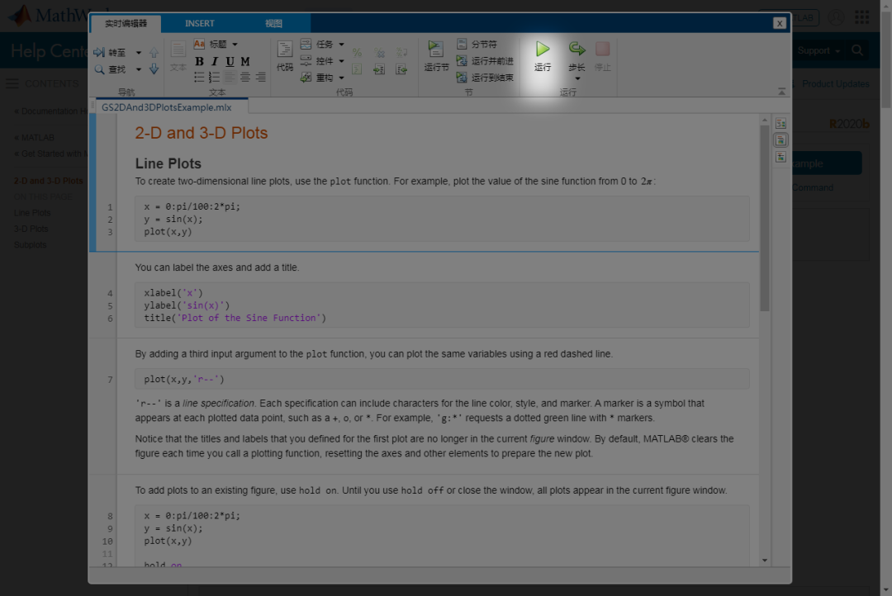The height and width of the screenshot is (596, 892).
Task: Switch to the INSERT tab
Action: pos(200,23)
